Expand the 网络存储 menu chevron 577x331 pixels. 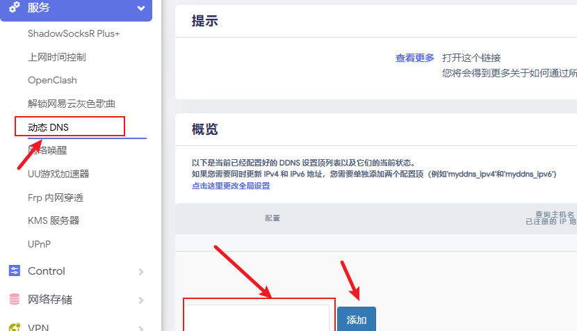[x=141, y=300]
